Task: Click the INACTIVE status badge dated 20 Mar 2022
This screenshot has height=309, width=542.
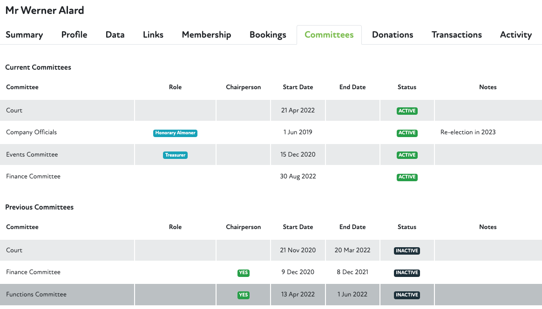Action: click(407, 250)
